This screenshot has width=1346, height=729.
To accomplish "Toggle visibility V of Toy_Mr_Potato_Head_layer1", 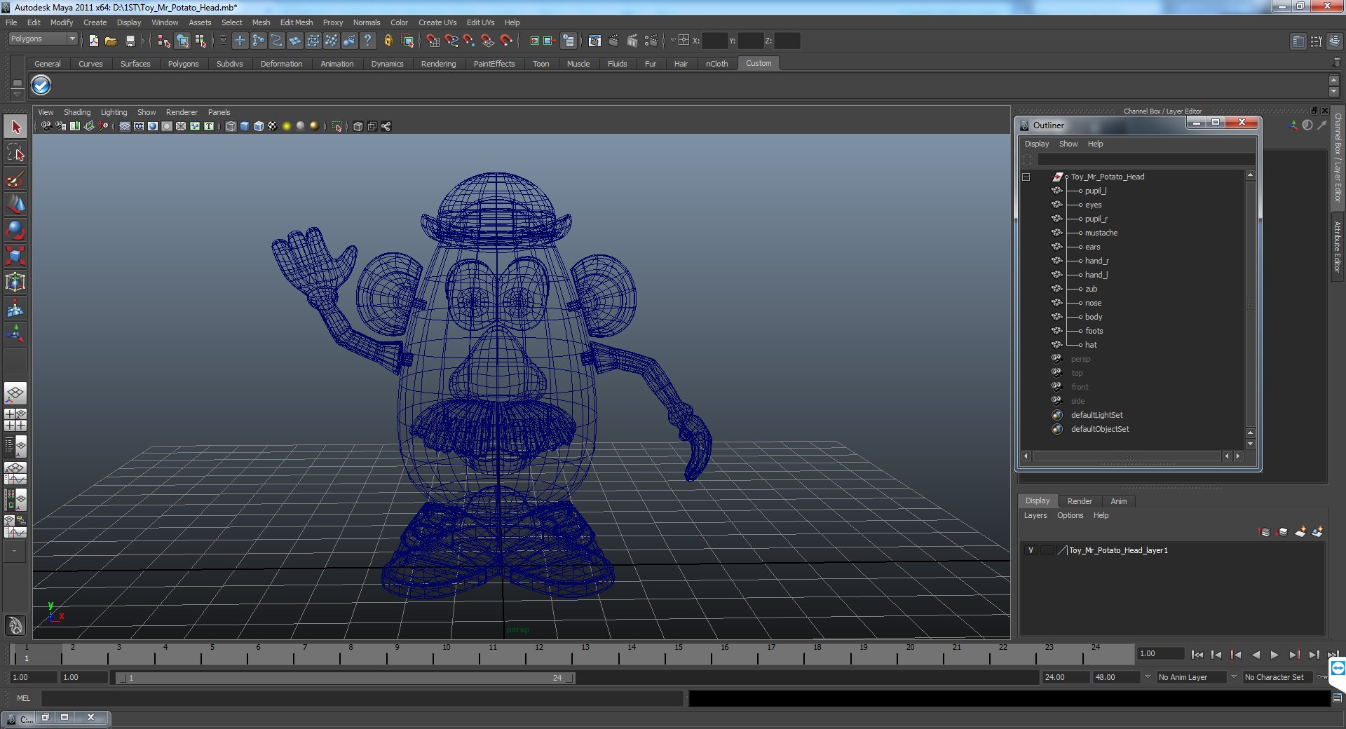I will 1031,550.
